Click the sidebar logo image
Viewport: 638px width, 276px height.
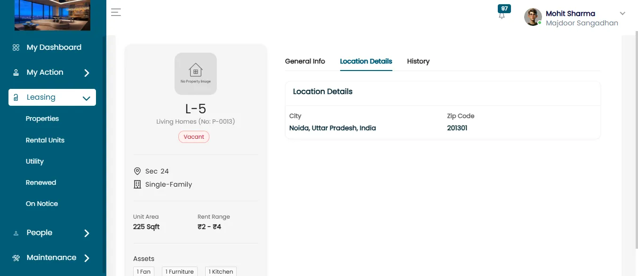click(x=52, y=15)
